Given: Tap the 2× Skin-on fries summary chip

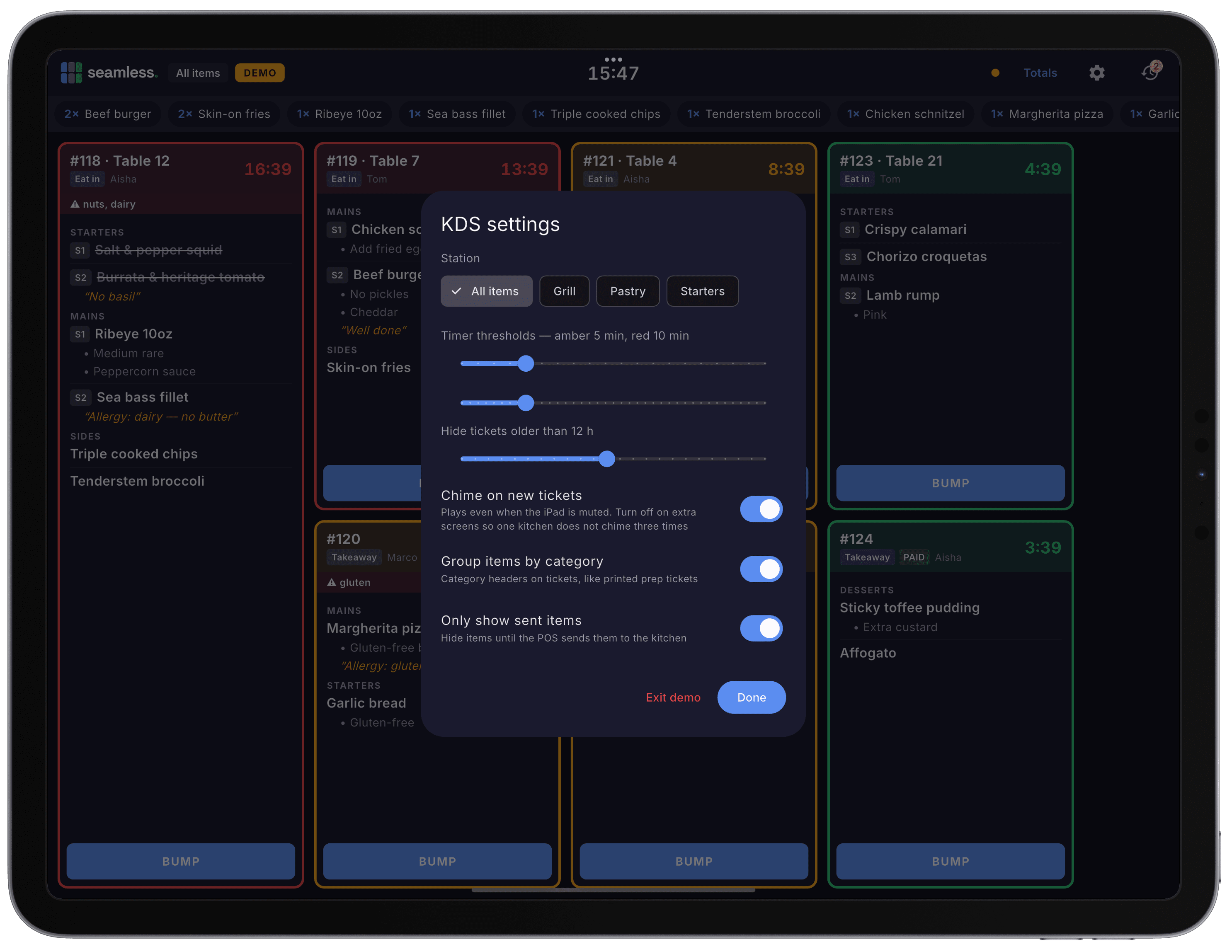Looking at the screenshot, I should point(224,114).
